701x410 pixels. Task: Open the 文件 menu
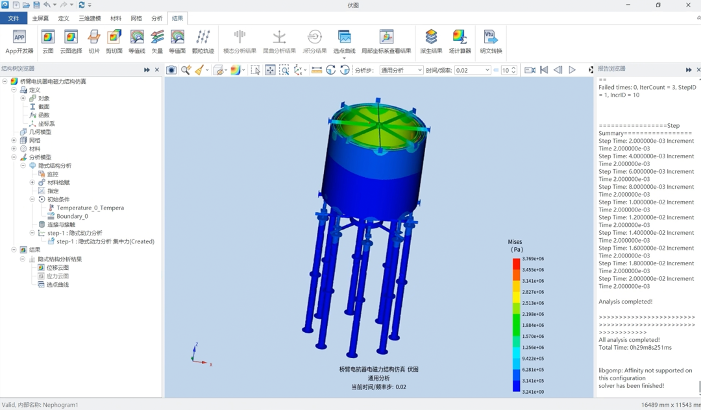(14, 19)
